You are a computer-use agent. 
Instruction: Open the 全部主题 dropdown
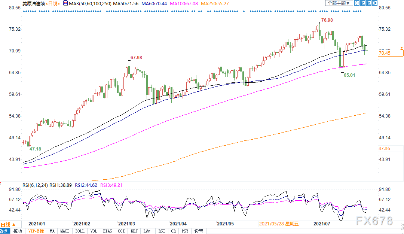339,3
